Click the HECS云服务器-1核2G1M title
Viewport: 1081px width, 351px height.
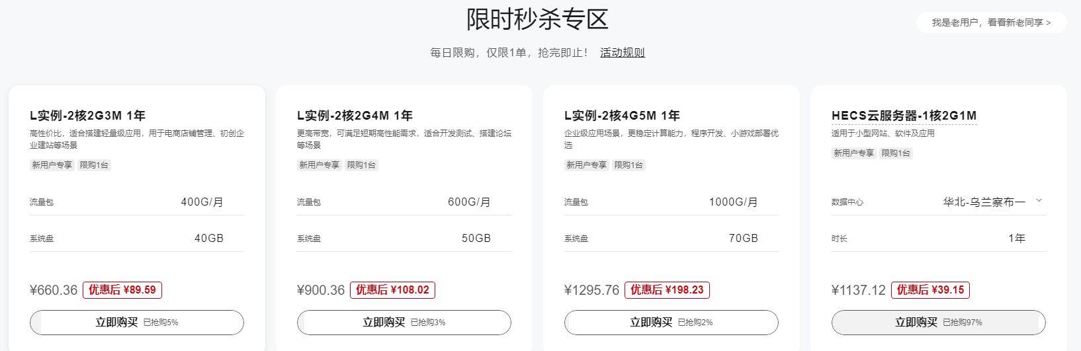coord(904,116)
